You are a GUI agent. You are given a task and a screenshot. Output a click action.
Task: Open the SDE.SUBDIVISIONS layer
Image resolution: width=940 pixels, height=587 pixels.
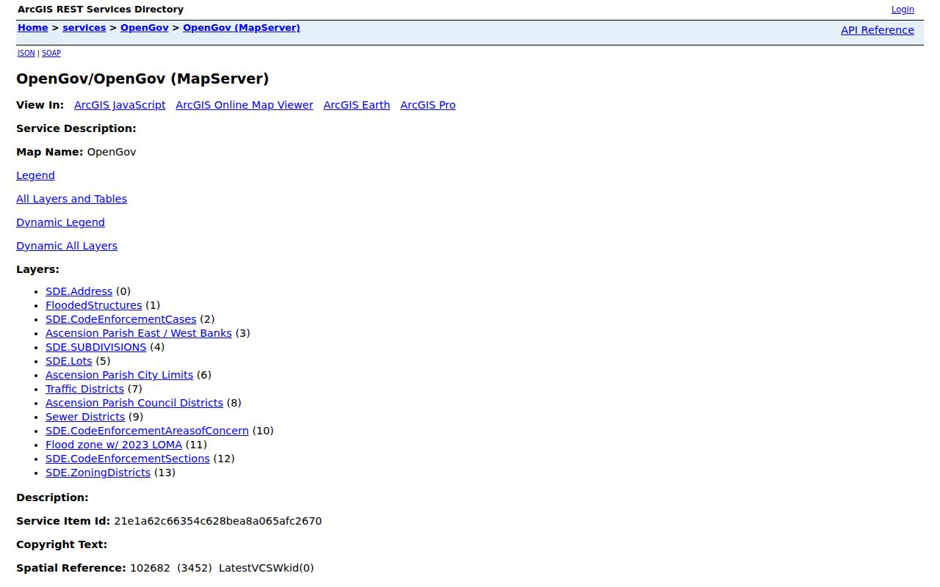[95, 347]
